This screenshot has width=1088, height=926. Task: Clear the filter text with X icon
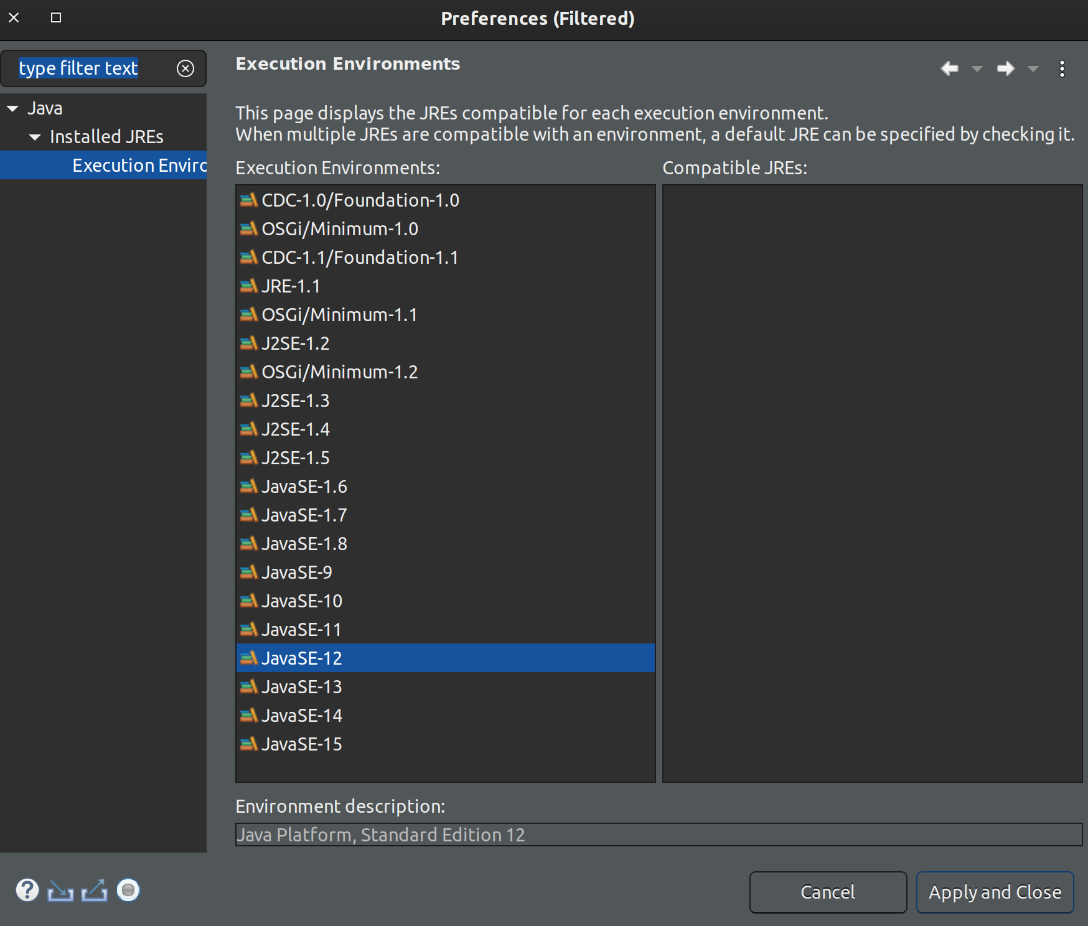[x=185, y=68]
